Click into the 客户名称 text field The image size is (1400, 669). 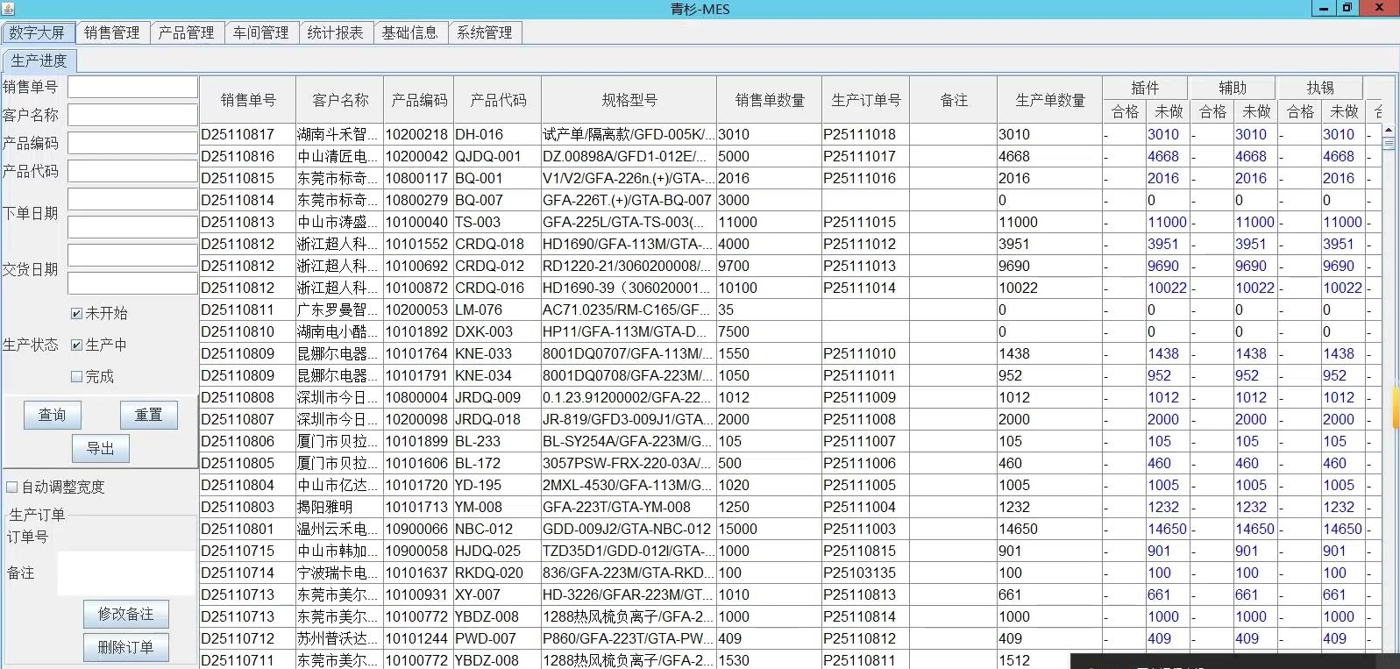point(132,115)
